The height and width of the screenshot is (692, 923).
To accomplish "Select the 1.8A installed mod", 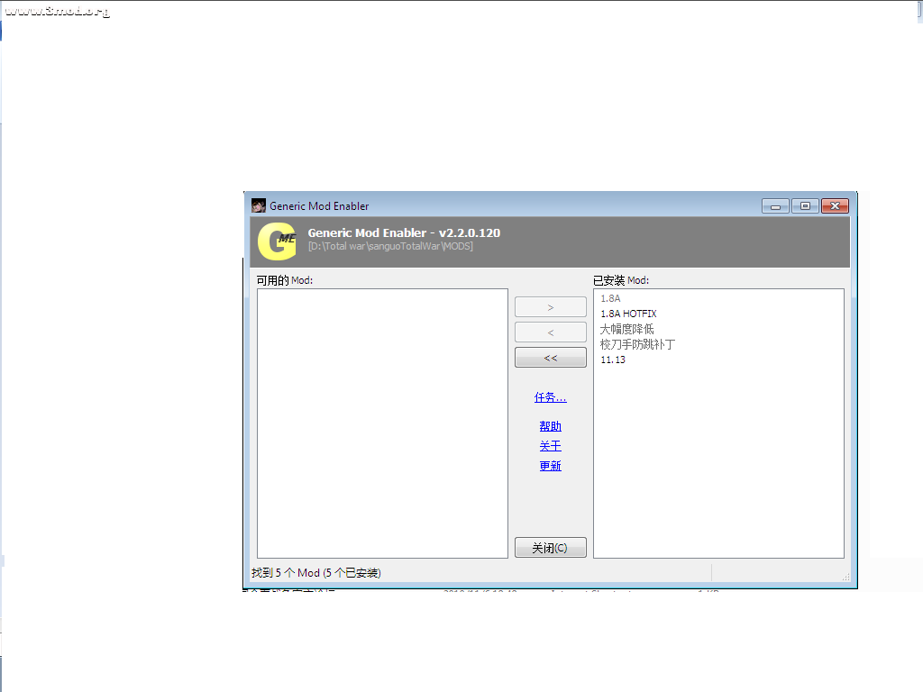I will click(610, 298).
